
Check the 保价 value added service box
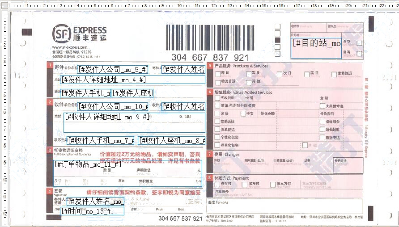coord(218,113)
